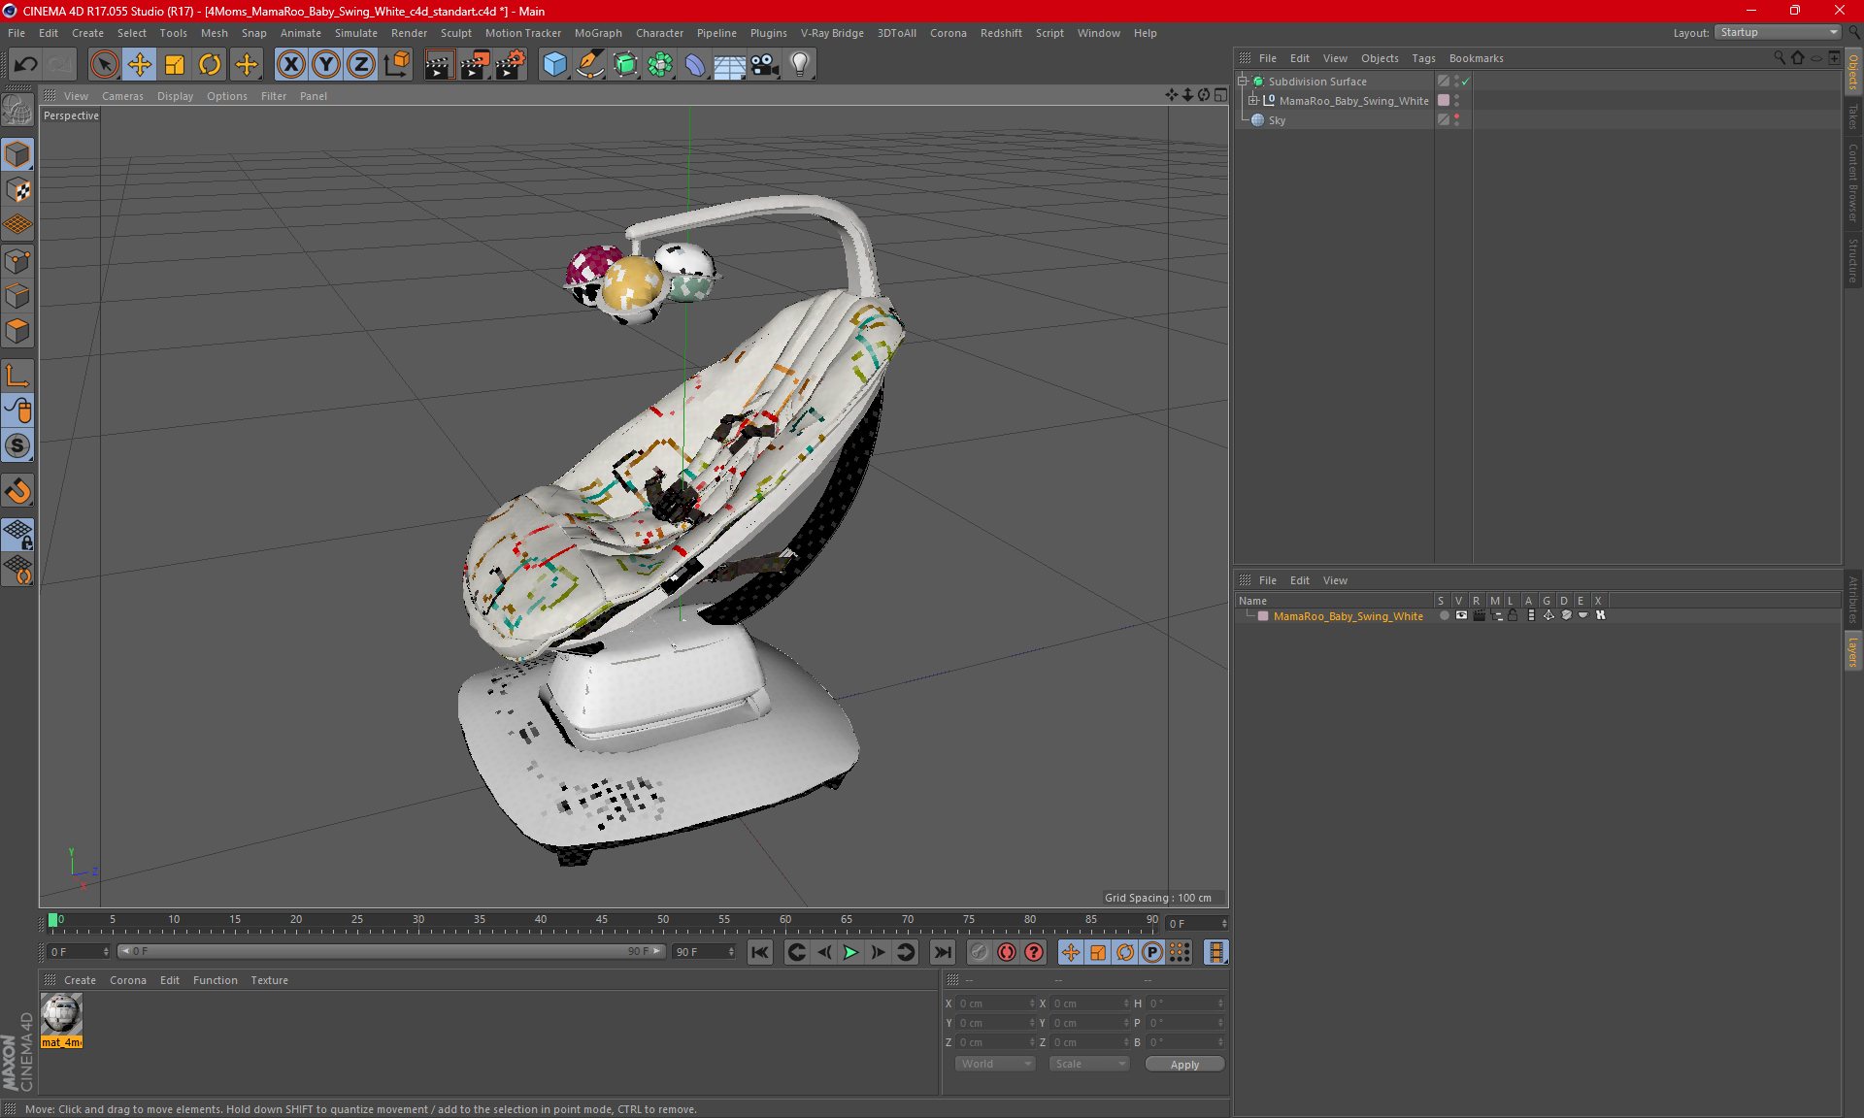Open the Content Browser side tab
1864x1118 pixels.
pyautogui.click(x=1853, y=182)
